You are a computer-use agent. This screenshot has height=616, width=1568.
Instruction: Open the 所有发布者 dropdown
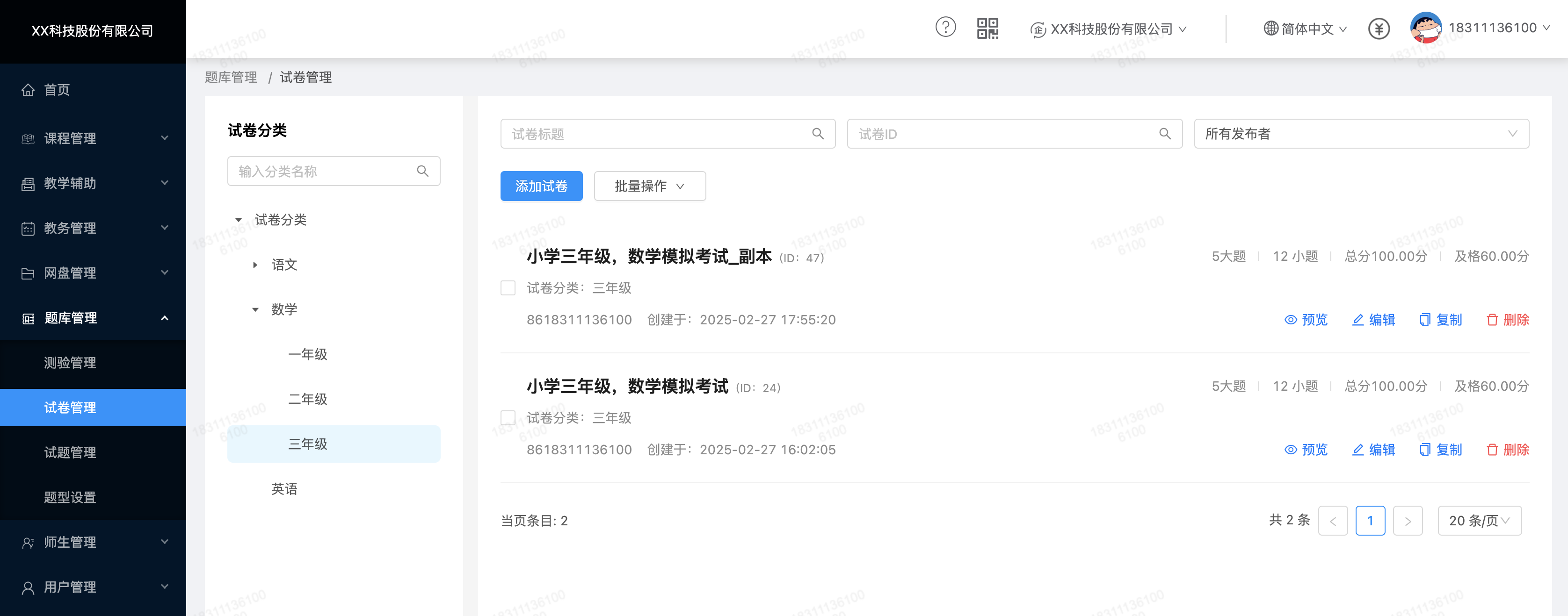pyautogui.click(x=1361, y=134)
